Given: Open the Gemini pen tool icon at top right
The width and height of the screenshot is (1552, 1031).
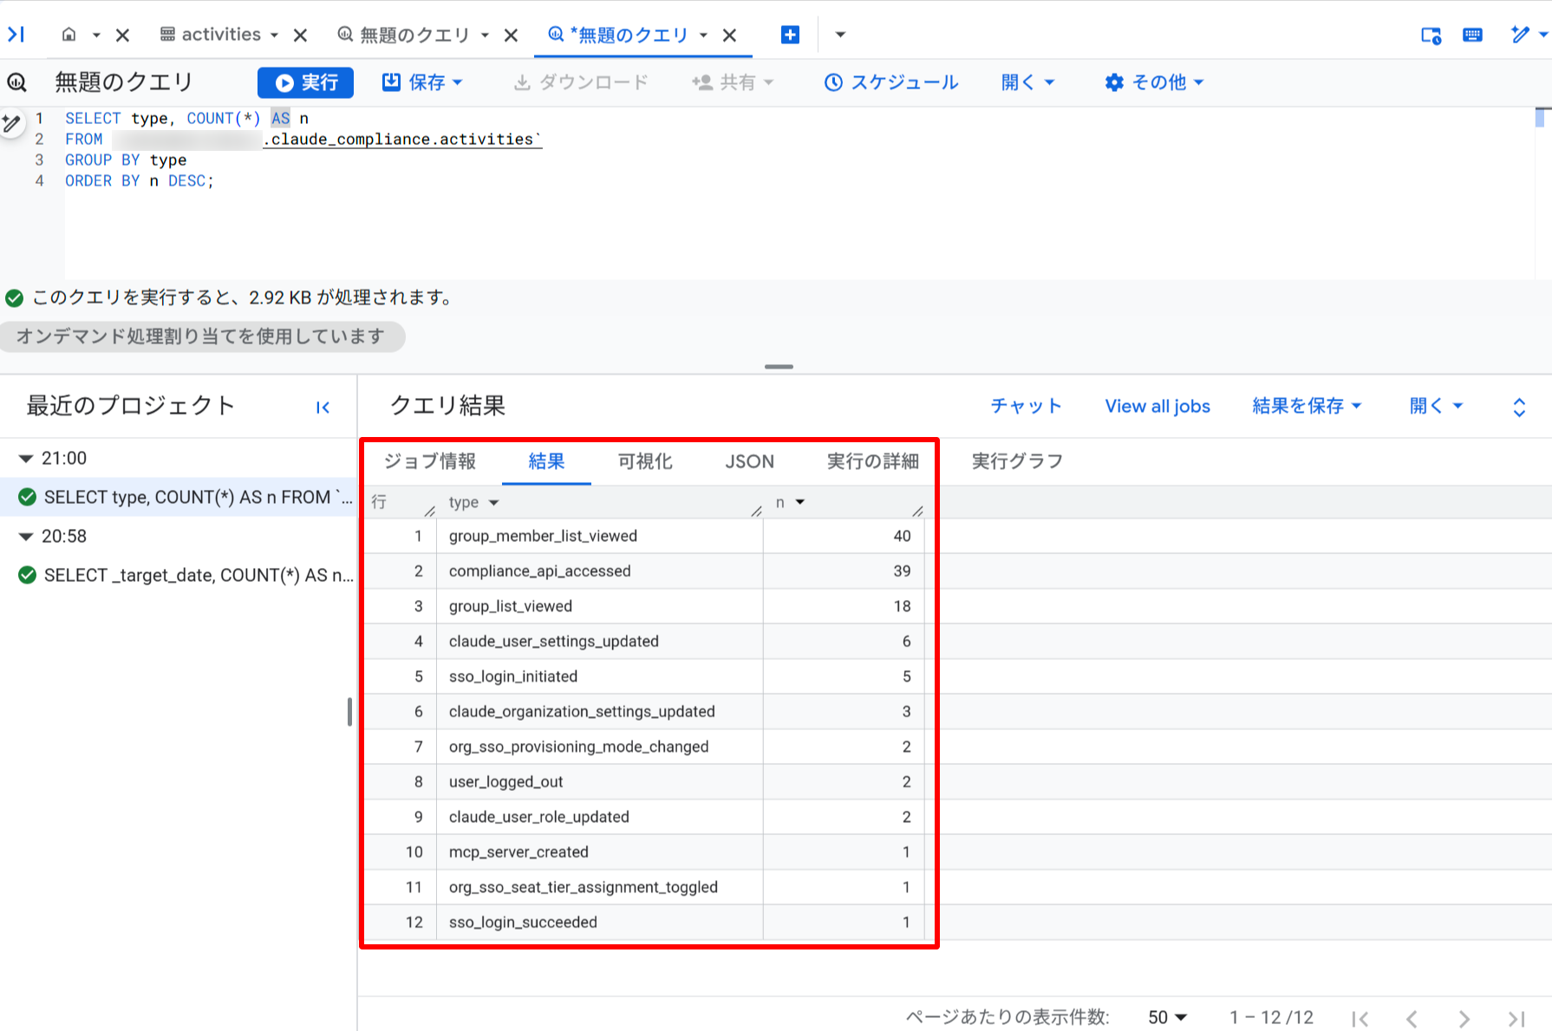Looking at the screenshot, I should [1519, 34].
